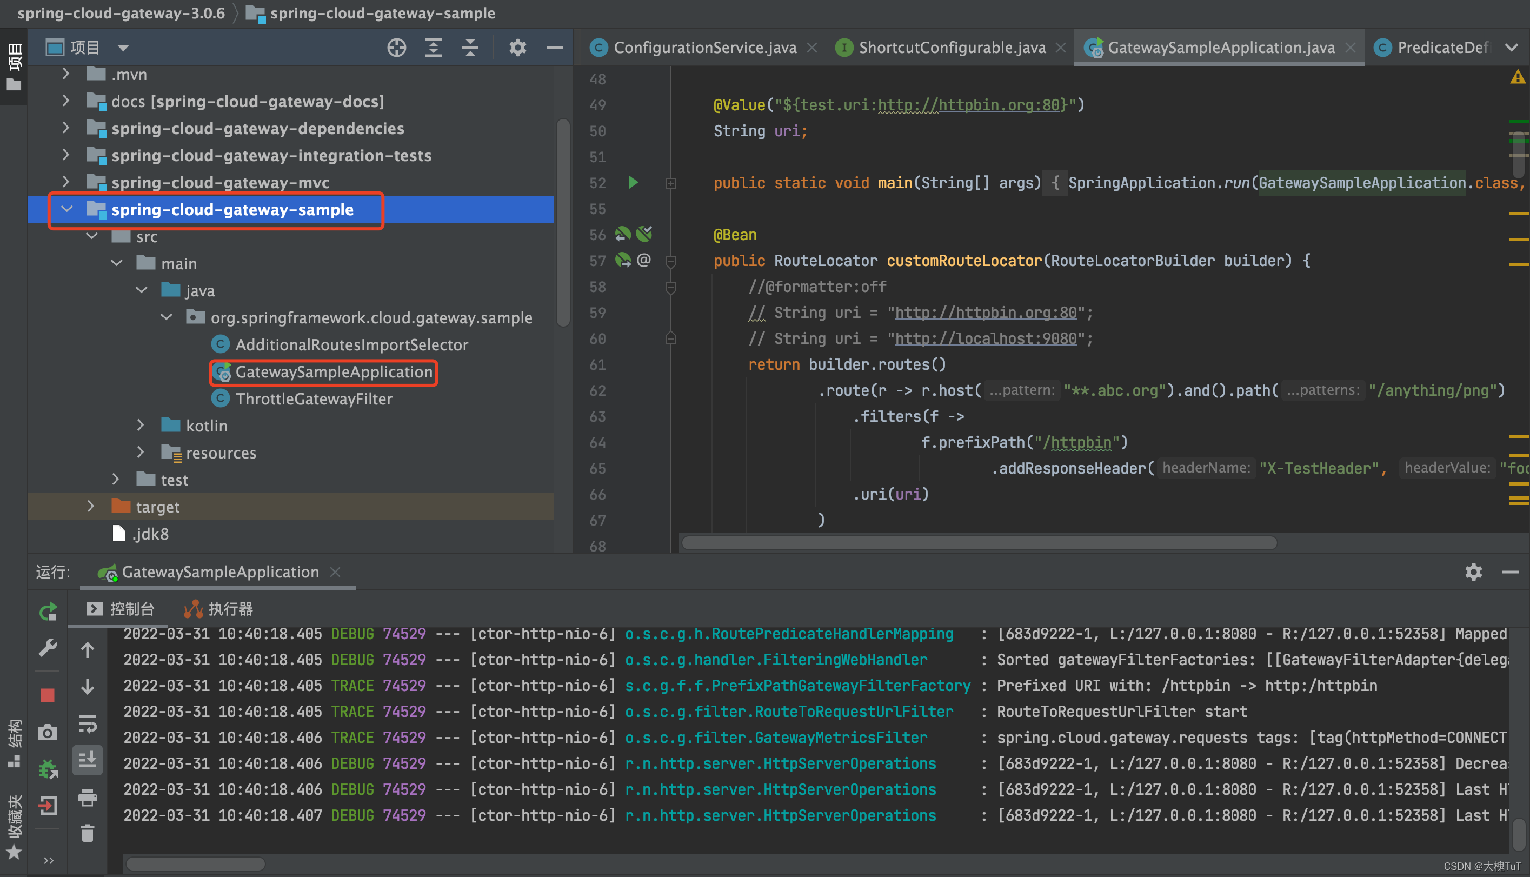Image resolution: width=1530 pixels, height=877 pixels.
Task: Click the locate/select opened file target icon
Action: point(396,48)
